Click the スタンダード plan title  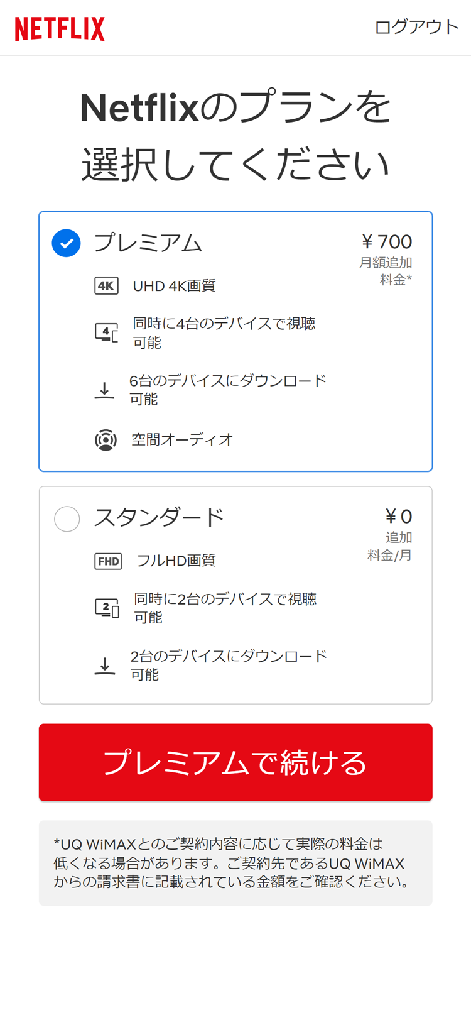[x=159, y=517]
